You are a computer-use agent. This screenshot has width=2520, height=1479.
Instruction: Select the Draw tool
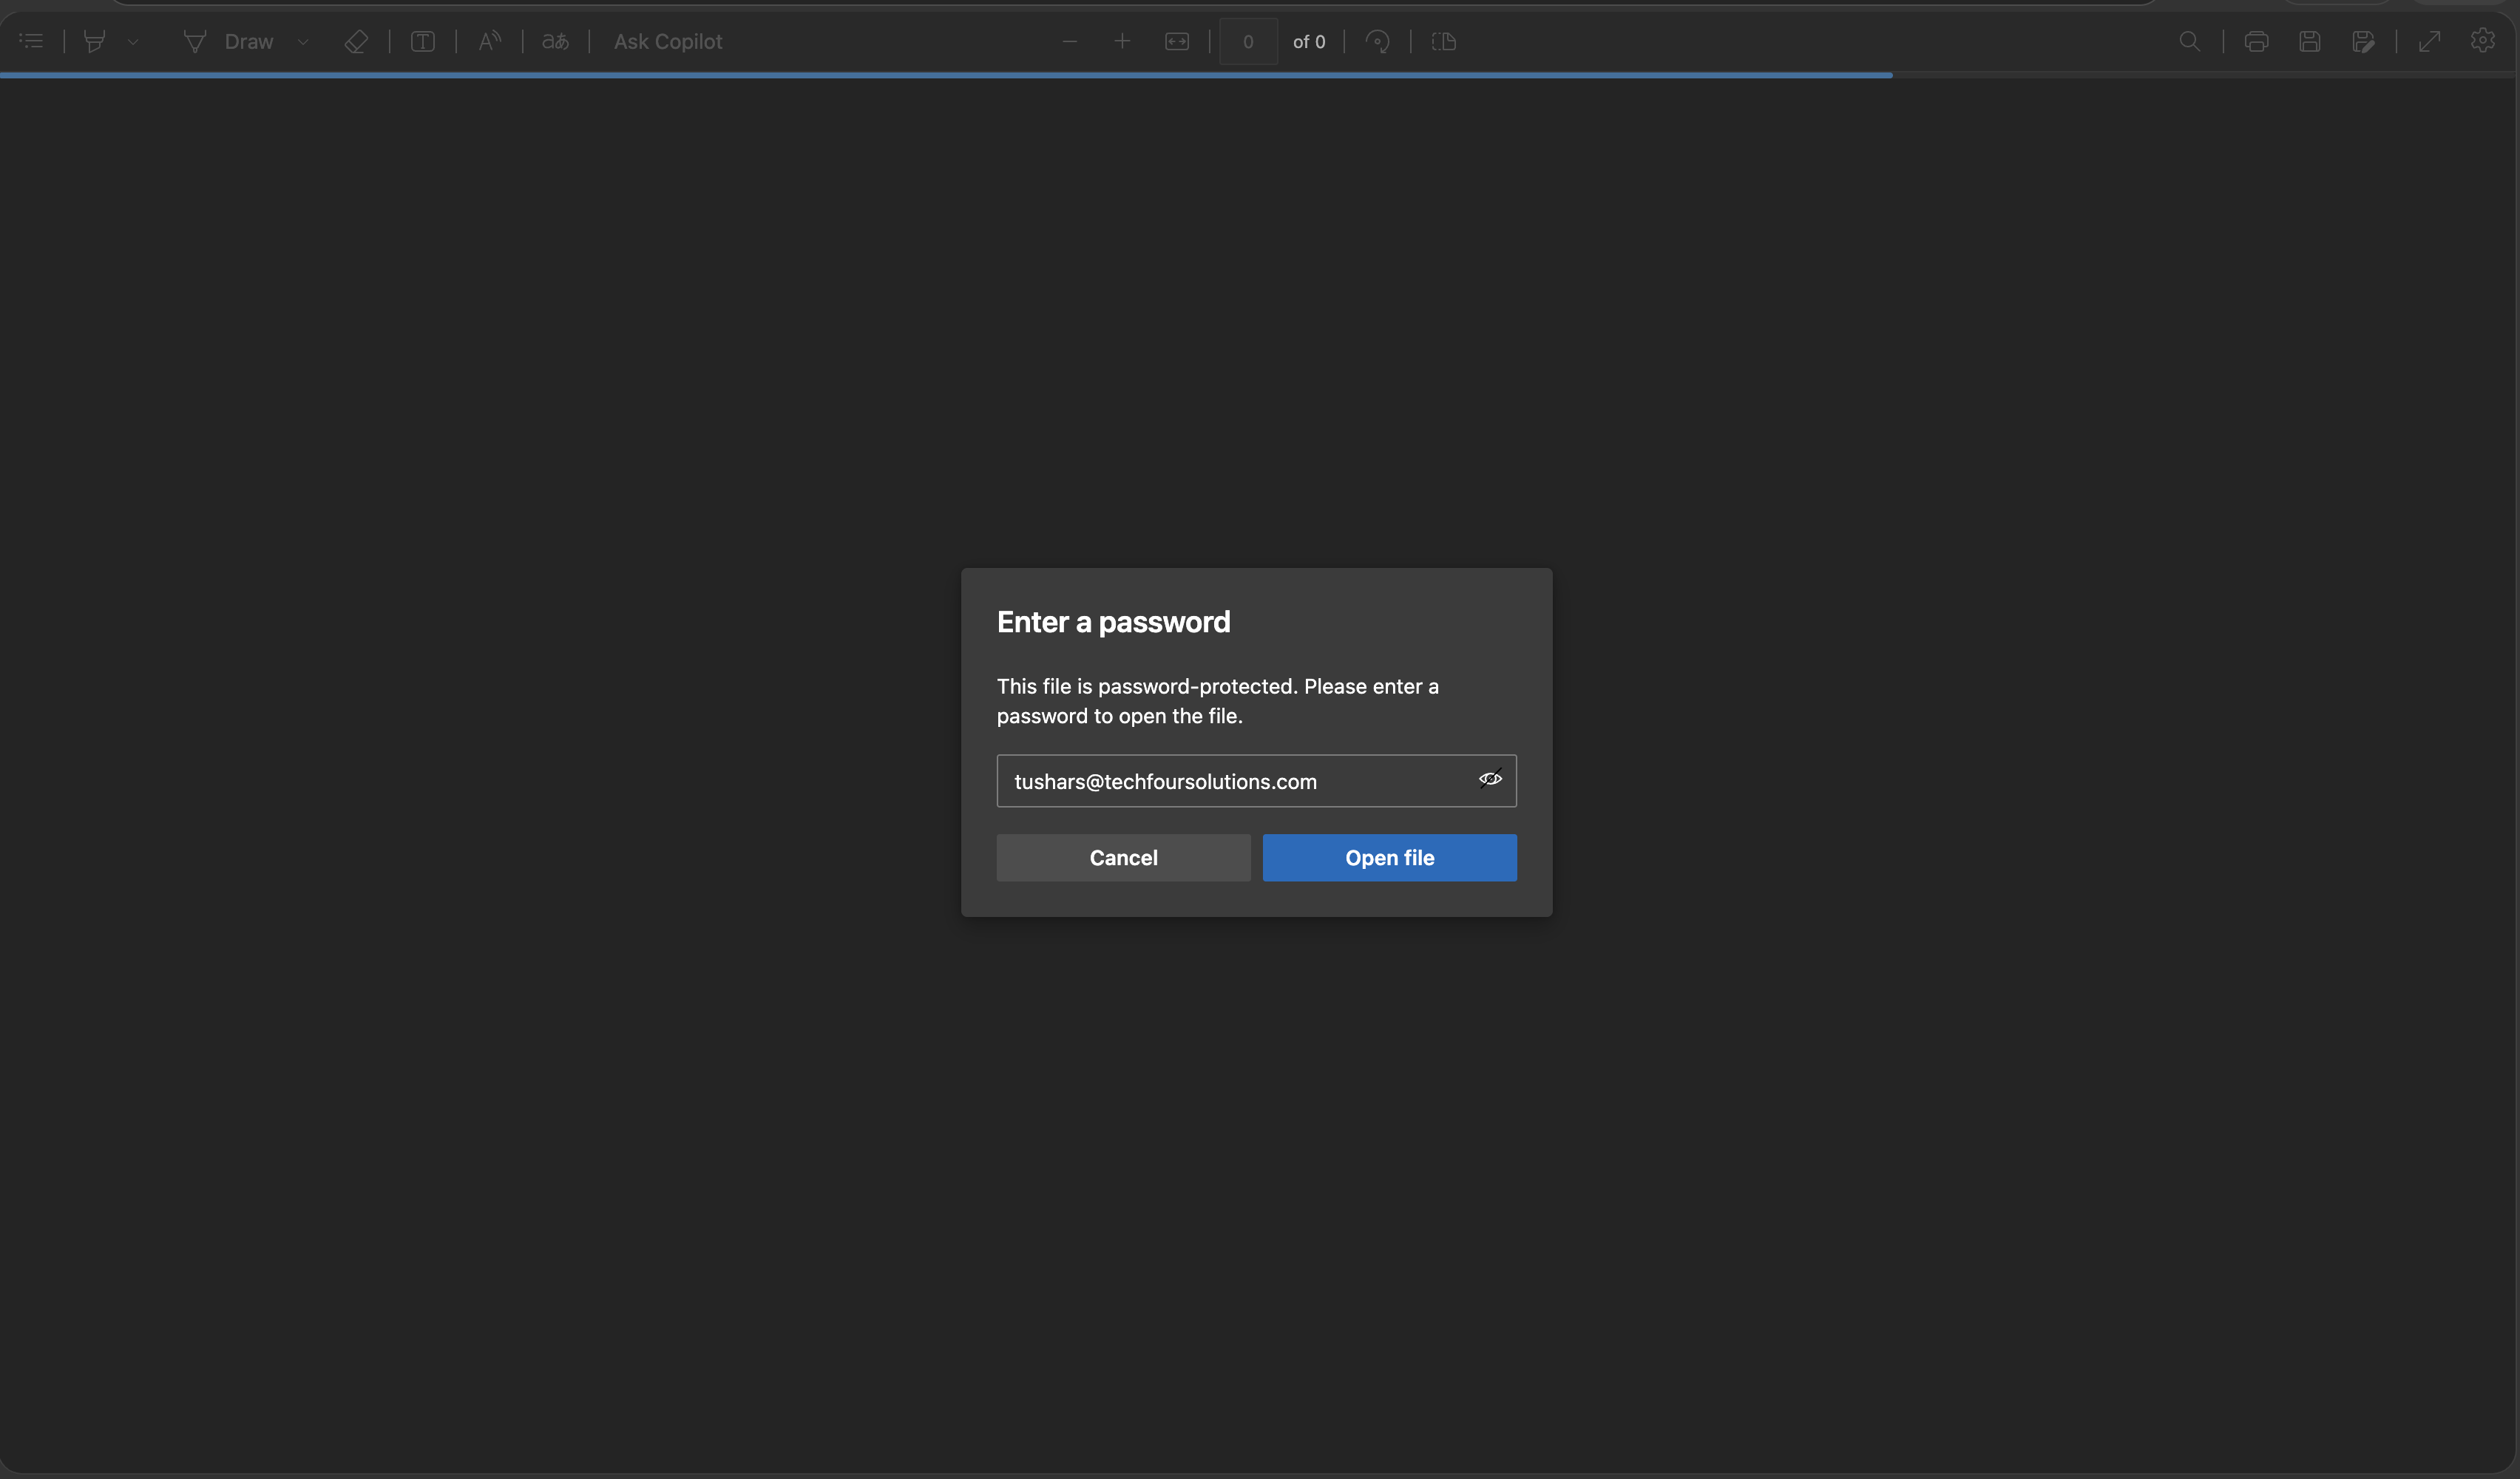click(228, 41)
